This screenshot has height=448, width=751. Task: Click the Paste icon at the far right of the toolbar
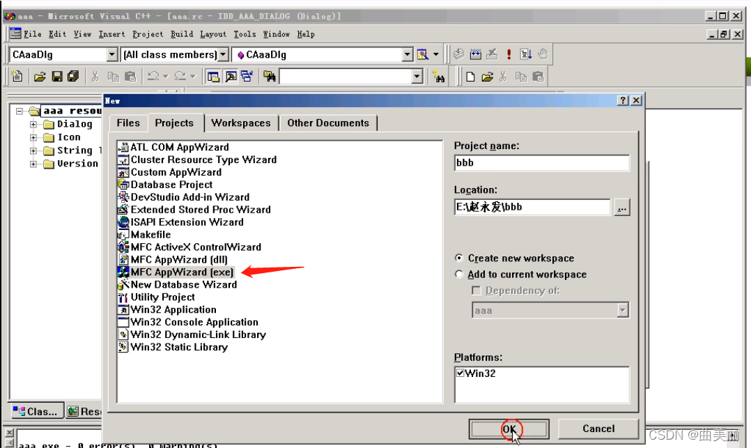[x=538, y=77]
